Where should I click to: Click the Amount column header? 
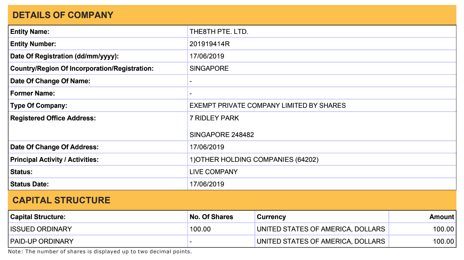pyautogui.click(x=442, y=217)
